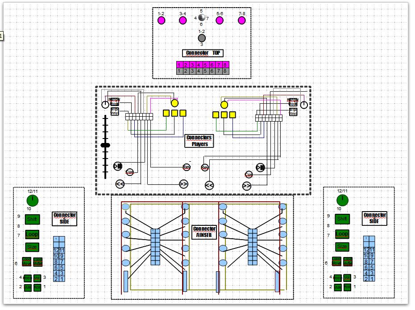Click the silver joystick ball in Connector TOP
The width and height of the screenshot is (415, 310).
[201, 17]
